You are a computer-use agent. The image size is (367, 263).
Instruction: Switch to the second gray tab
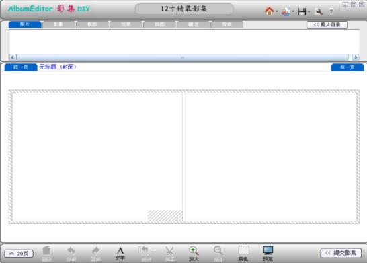pos(58,24)
